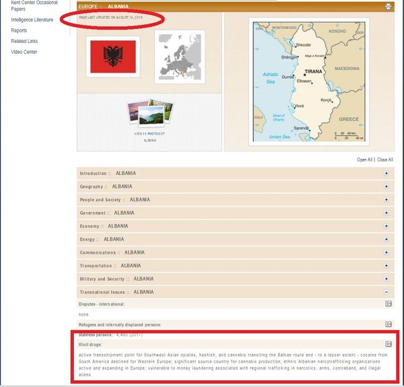Open the Europe locator map thumbnail
This screenshot has width=404, height=387.
pyautogui.click(x=180, y=57)
